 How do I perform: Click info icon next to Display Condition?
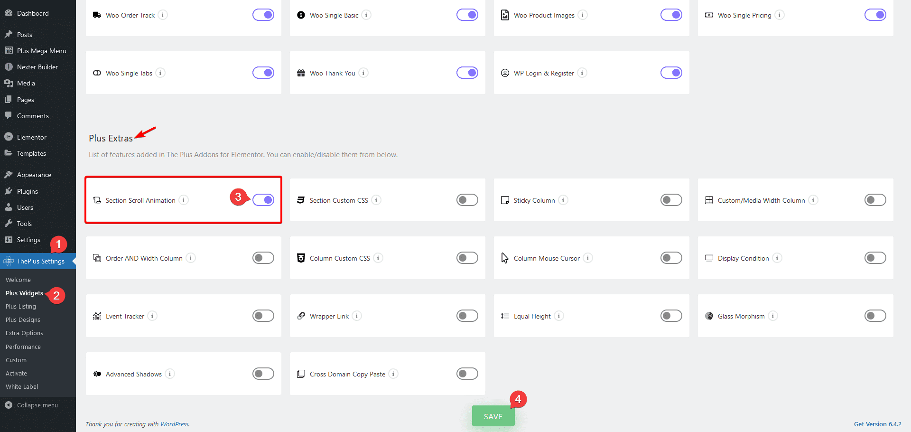(x=777, y=258)
